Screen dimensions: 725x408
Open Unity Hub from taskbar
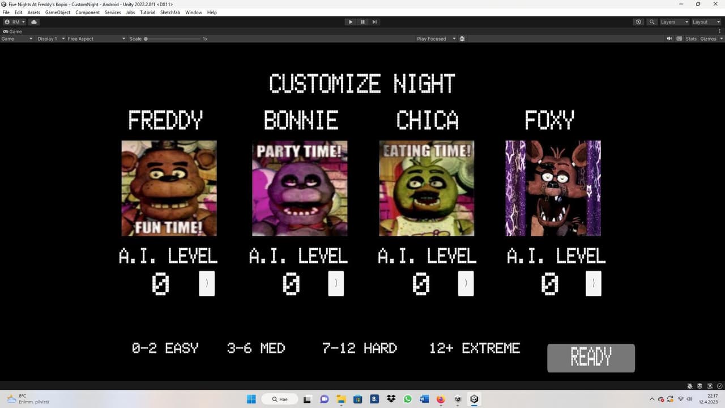[458, 399]
